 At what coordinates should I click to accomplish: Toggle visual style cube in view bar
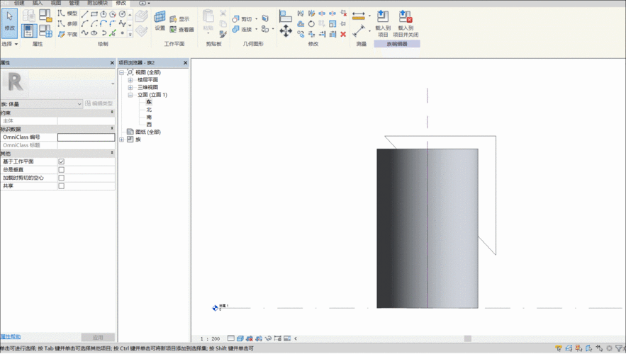coord(240,338)
